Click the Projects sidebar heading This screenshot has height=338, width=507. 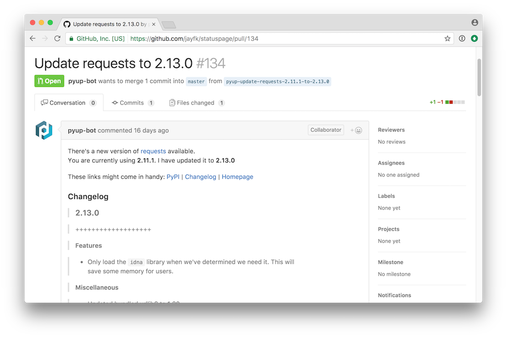point(389,229)
